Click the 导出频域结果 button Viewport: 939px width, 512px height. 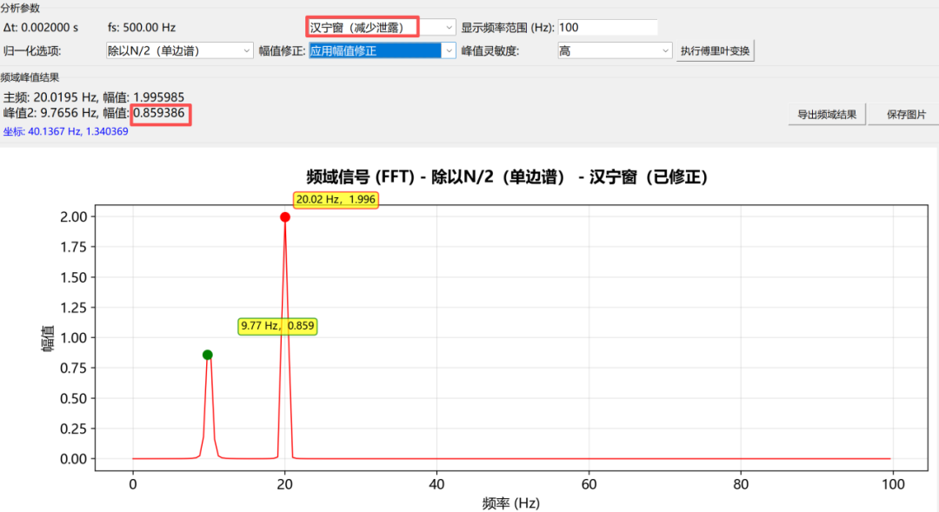(827, 115)
